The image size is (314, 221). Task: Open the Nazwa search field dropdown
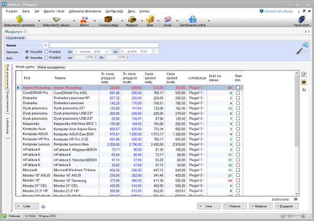click(46, 45)
